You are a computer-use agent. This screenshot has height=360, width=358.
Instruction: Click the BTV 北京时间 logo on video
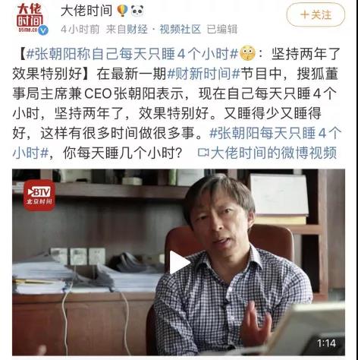click(x=39, y=195)
